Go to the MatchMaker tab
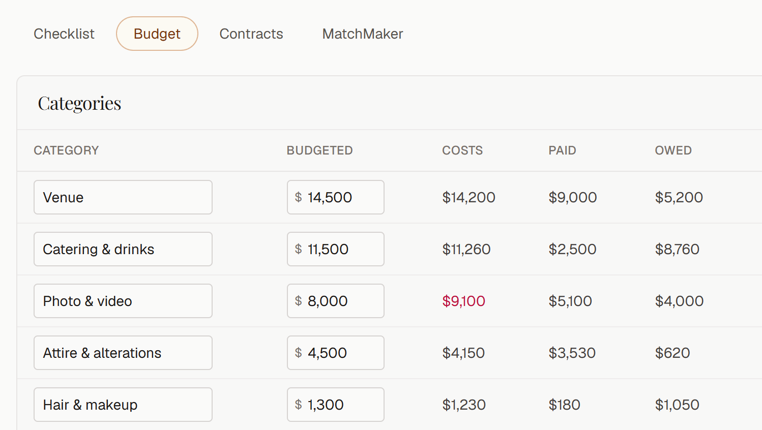Screen dimensions: 762x430 [x=363, y=34]
